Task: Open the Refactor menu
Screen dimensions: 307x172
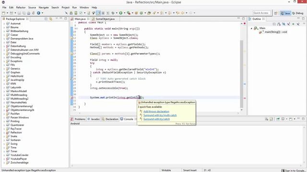Action: tap(21, 8)
